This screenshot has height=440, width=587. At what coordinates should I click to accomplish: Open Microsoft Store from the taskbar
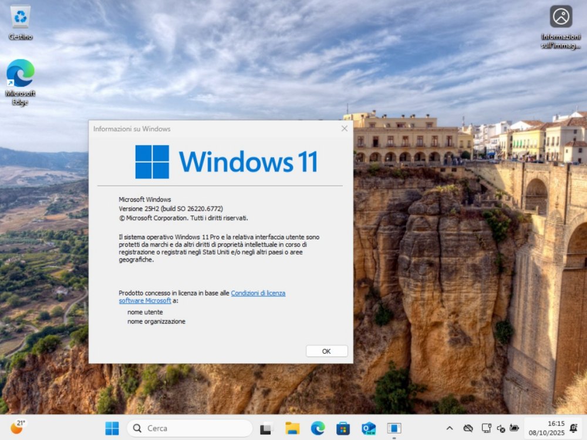(343, 428)
